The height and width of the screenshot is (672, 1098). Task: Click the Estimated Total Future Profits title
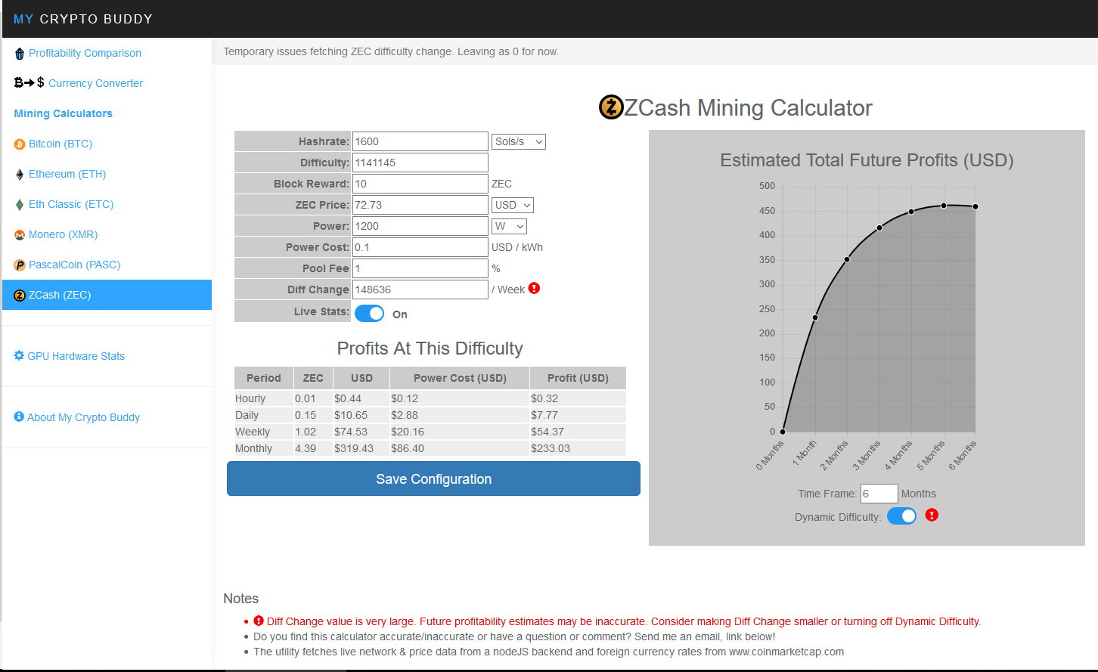pyautogui.click(x=867, y=160)
